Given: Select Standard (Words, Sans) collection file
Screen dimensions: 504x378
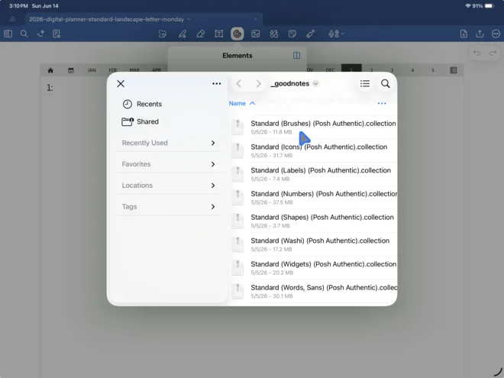Looking at the screenshot, I should pos(314,291).
